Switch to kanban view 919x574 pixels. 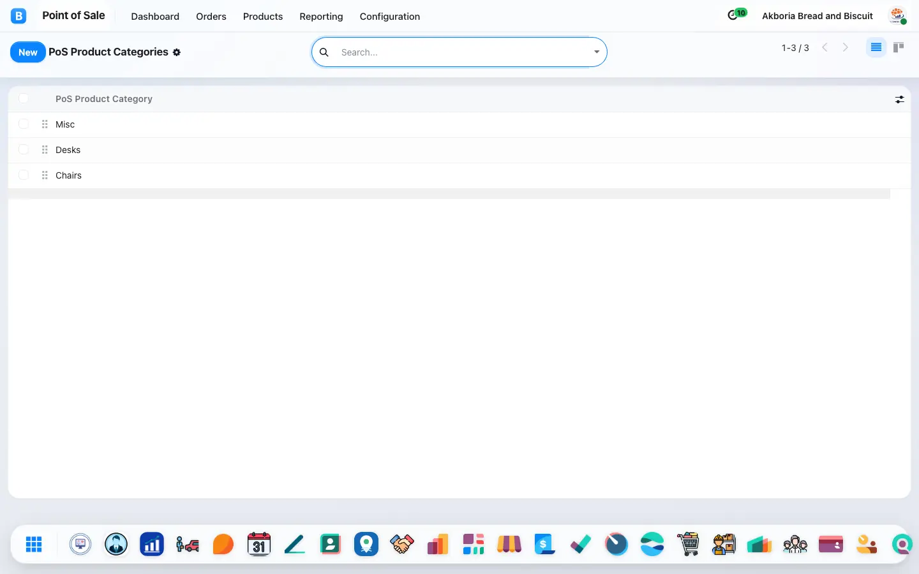899,47
